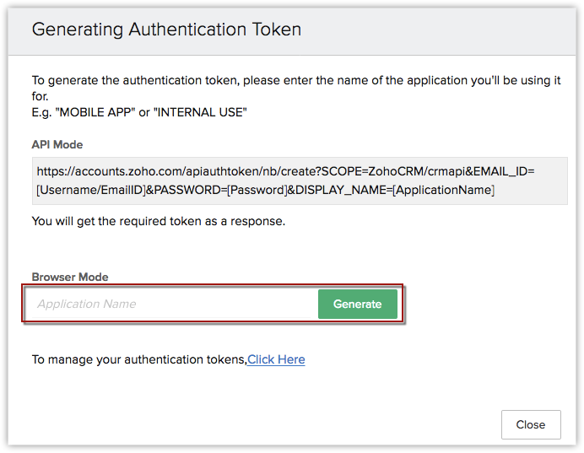Close the dialog with the Close button
Viewport: 584px width, 453px height.
pyautogui.click(x=530, y=424)
